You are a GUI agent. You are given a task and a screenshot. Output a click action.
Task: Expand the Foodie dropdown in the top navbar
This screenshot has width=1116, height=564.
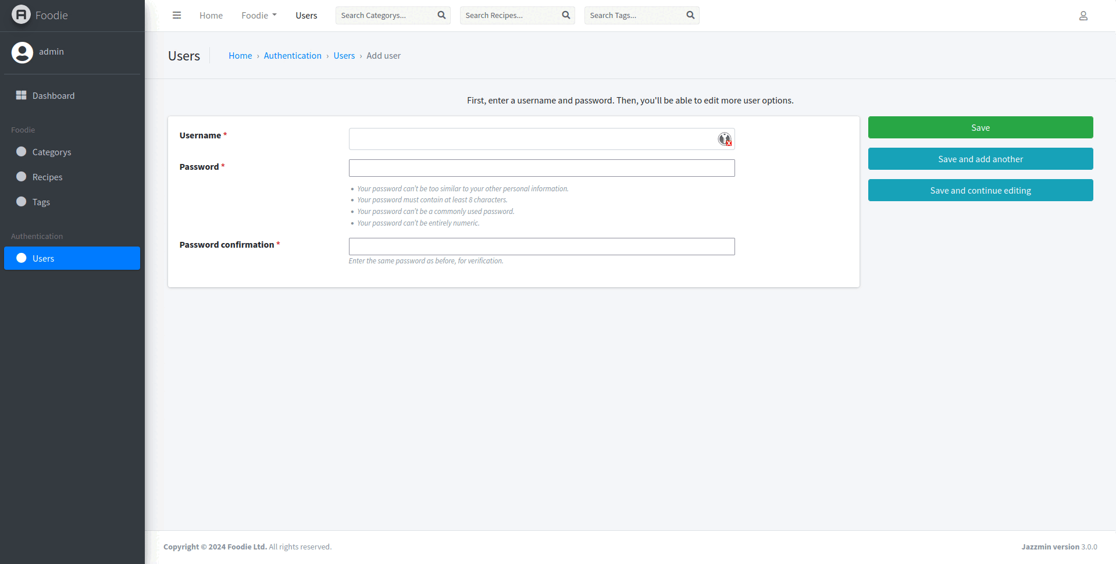[x=259, y=15]
